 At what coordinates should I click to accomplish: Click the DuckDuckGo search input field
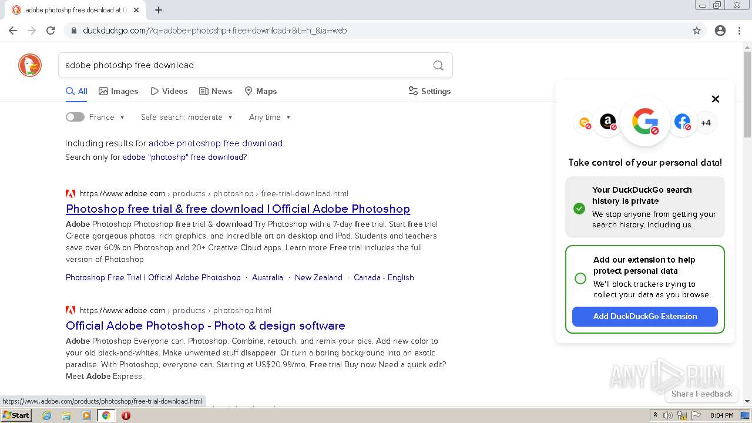pyautogui.click(x=244, y=65)
